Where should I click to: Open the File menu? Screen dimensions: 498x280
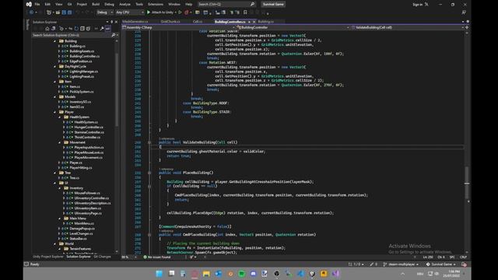click(x=37, y=5)
